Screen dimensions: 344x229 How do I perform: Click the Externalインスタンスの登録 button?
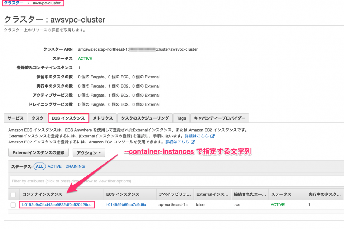tap(38, 152)
